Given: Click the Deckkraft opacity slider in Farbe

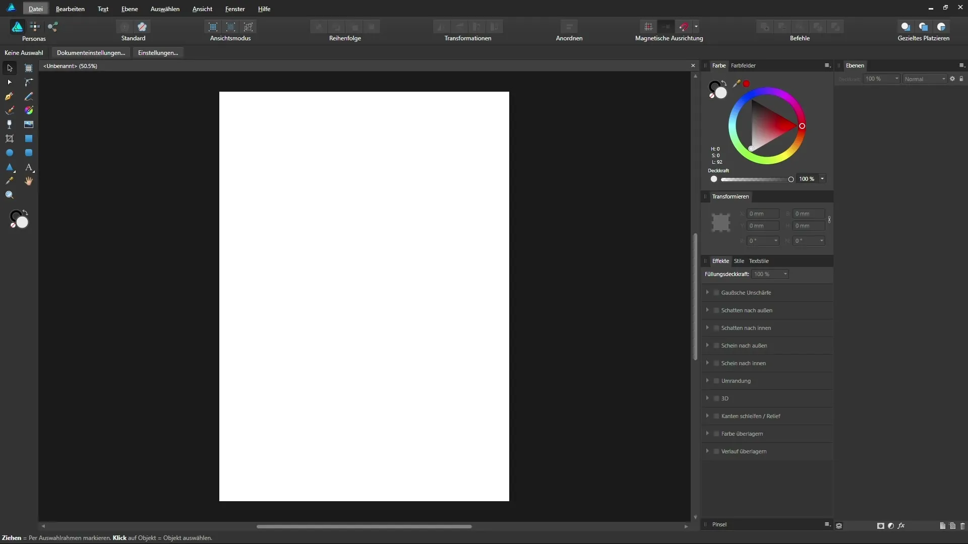Looking at the screenshot, I should (x=756, y=179).
